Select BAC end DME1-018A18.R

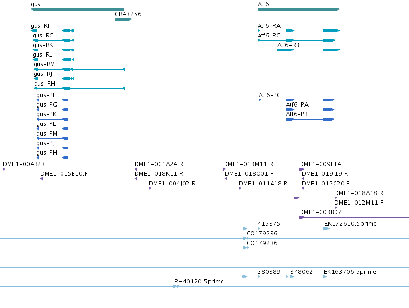click(x=359, y=194)
